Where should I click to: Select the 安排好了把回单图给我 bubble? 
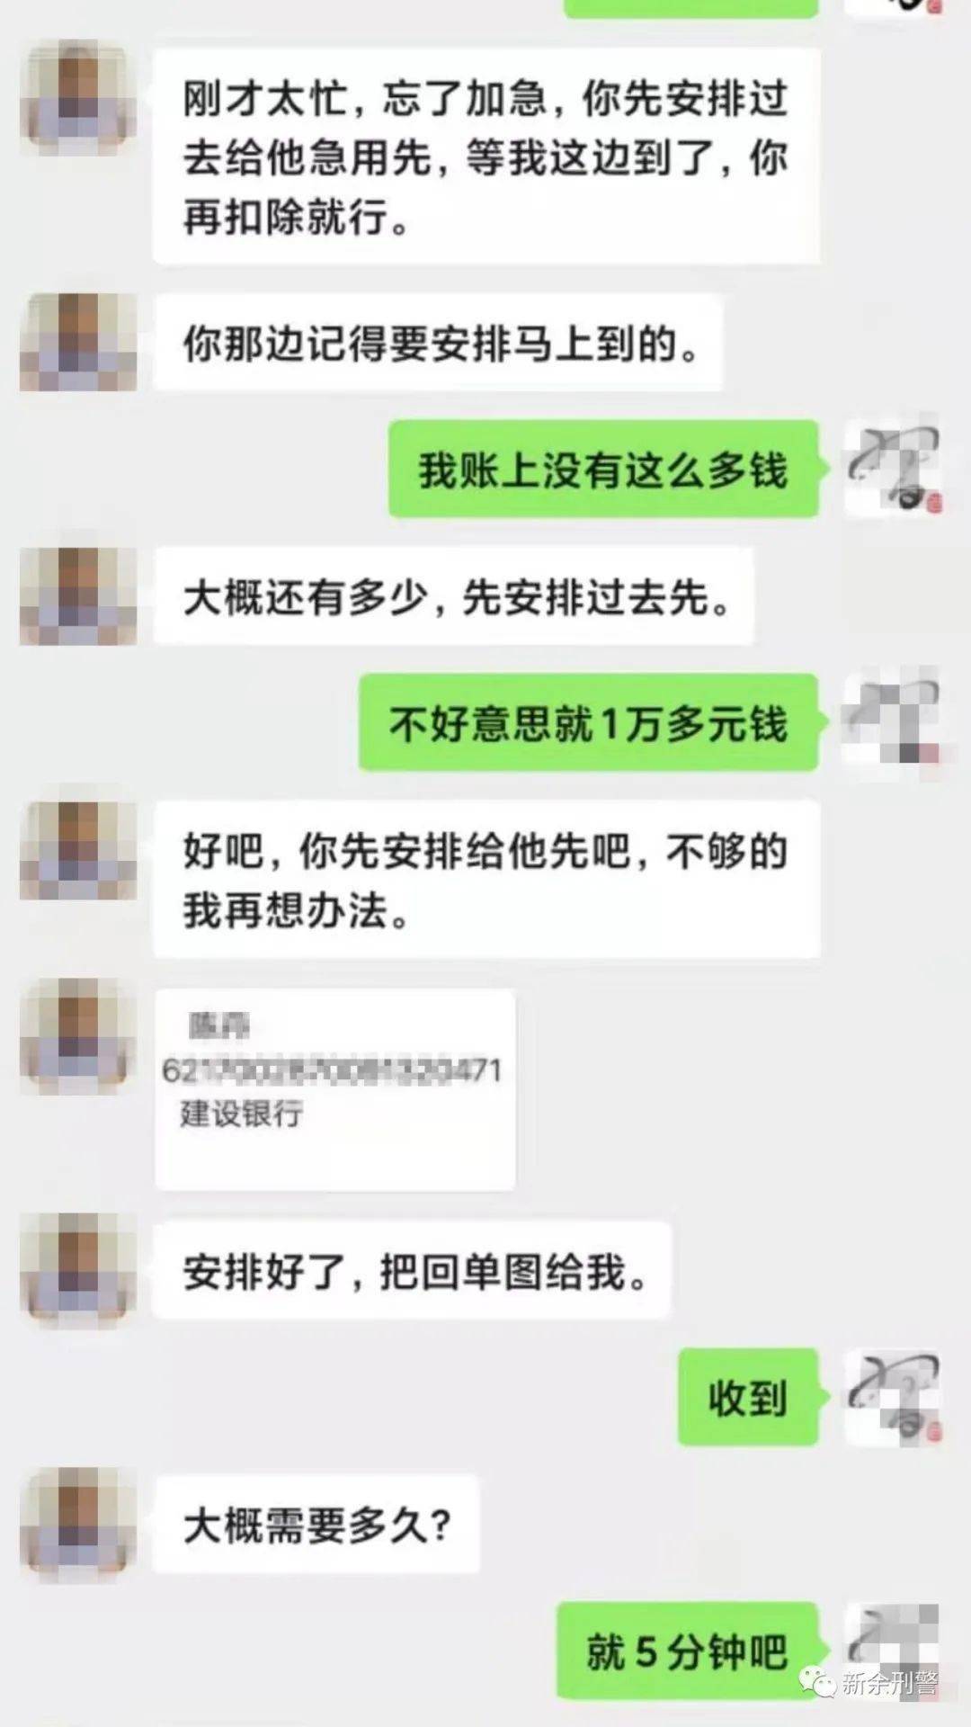tap(412, 1270)
